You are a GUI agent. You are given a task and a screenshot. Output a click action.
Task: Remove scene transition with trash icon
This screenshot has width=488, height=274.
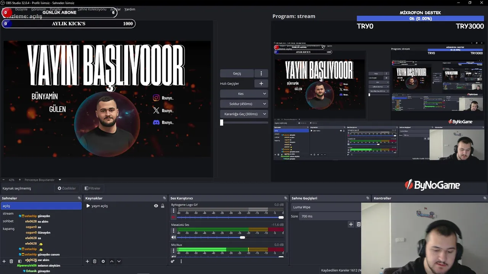tap(358, 225)
